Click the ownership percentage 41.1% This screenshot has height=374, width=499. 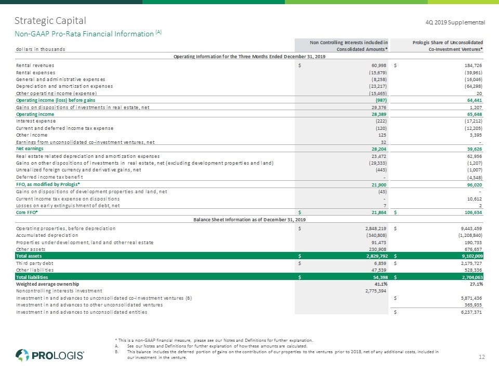coord(381,284)
